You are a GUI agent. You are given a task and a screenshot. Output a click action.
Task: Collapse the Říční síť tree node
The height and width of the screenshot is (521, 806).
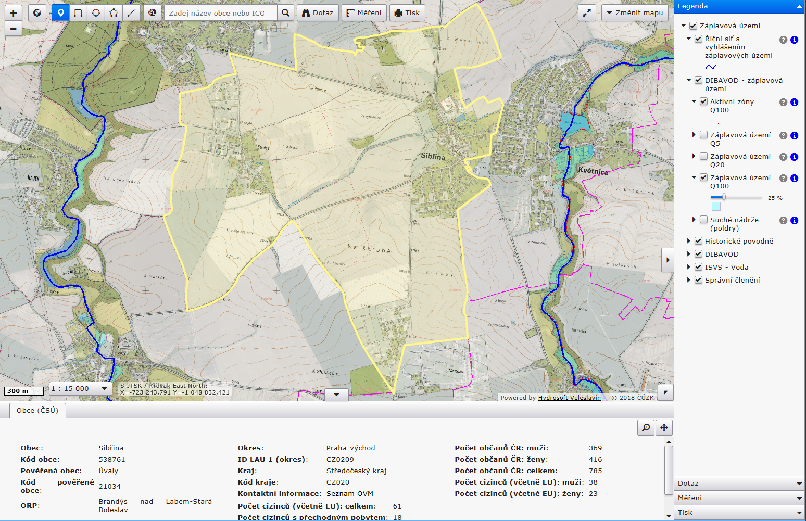689,39
